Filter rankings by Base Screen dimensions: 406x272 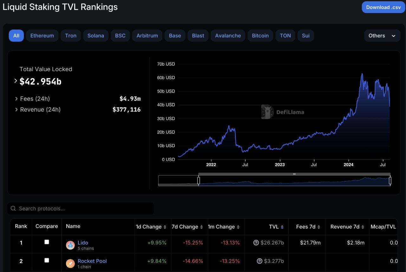[175, 36]
